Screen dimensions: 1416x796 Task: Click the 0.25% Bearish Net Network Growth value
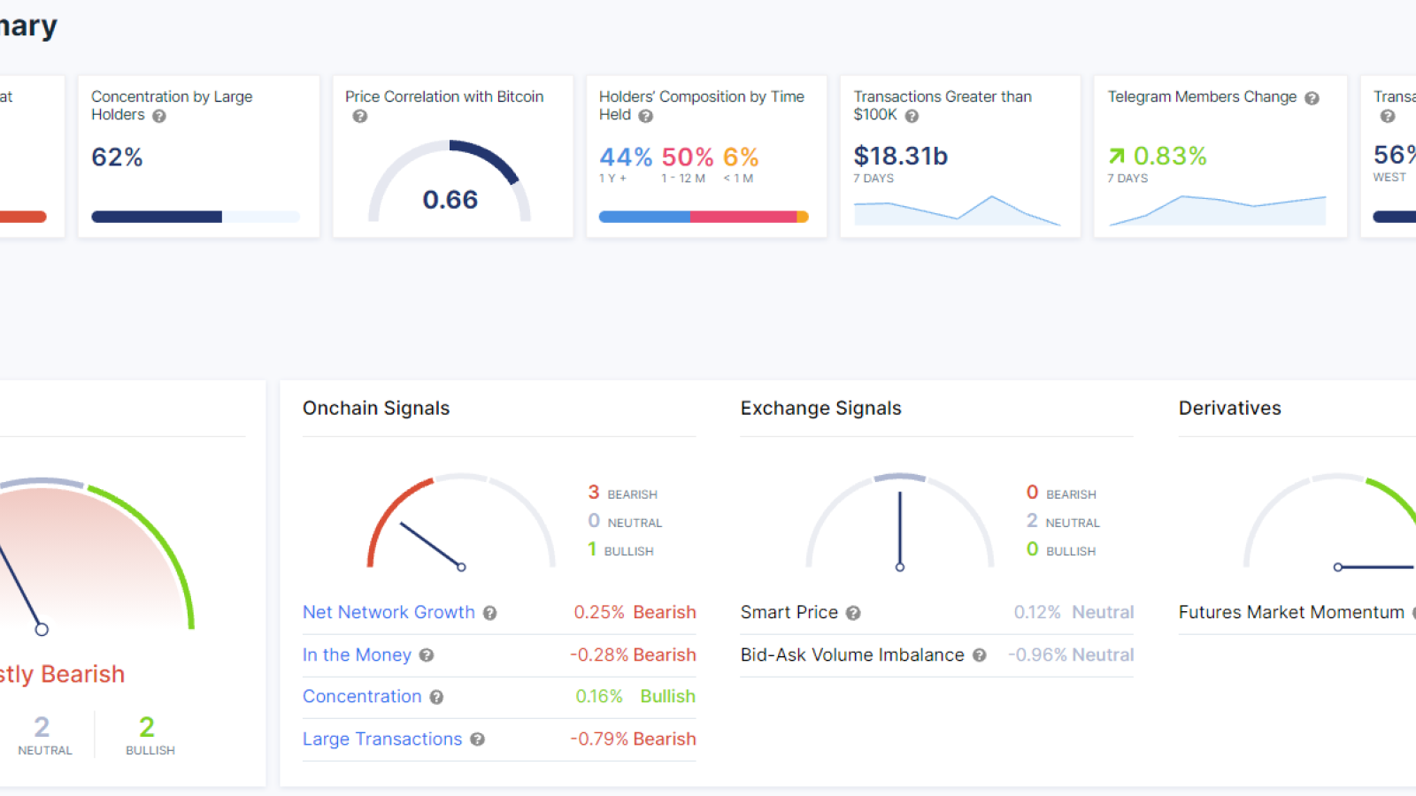pyautogui.click(x=635, y=612)
